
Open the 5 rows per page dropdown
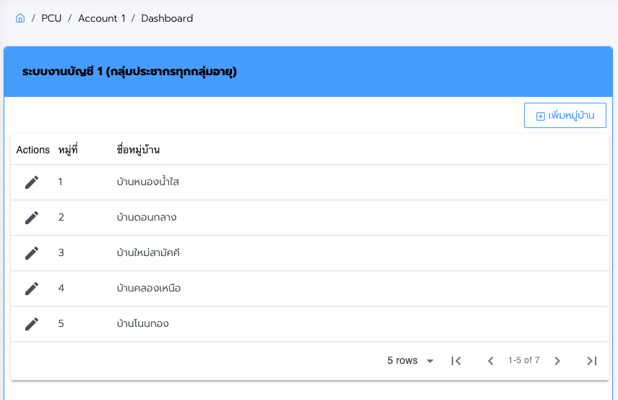(411, 361)
